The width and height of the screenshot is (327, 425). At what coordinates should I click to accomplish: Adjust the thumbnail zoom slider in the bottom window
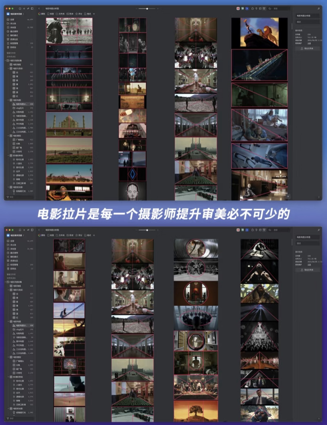click(147, 230)
